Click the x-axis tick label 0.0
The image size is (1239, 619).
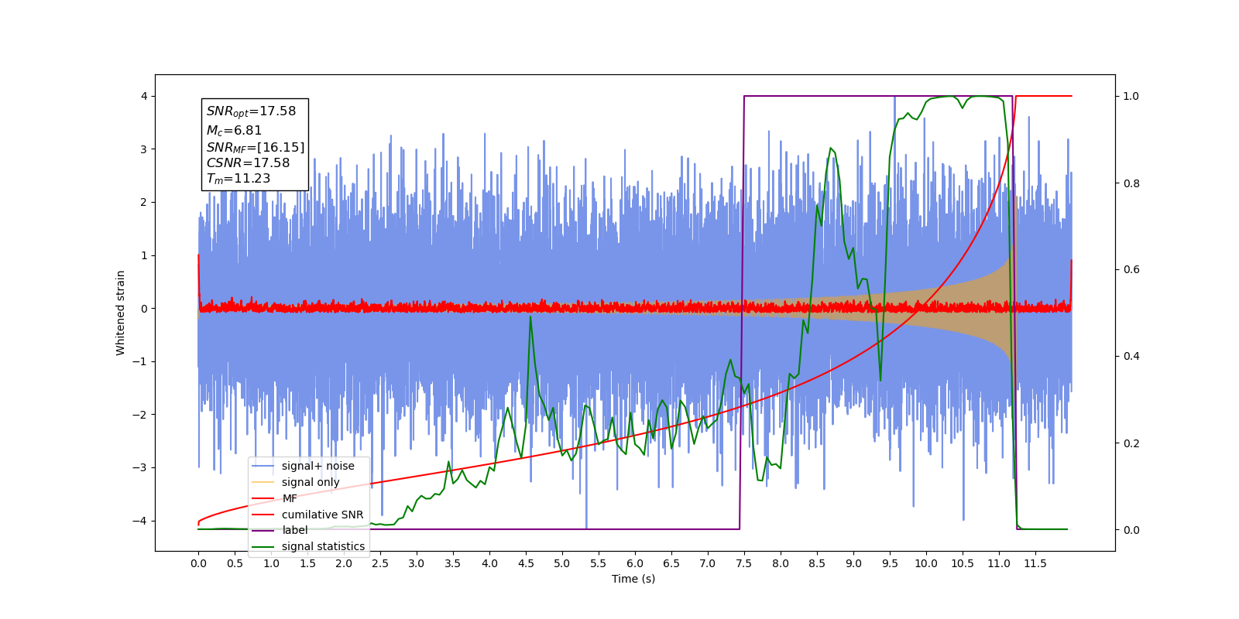[x=198, y=563]
